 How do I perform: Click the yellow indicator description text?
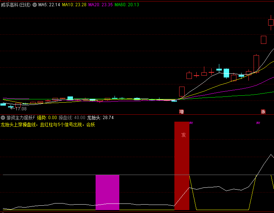coord(47,125)
